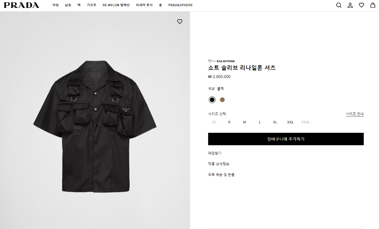The height and width of the screenshot is (229, 379).
Task: Add shirt to wishlist via image heart
Action: pyautogui.click(x=180, y=22)
